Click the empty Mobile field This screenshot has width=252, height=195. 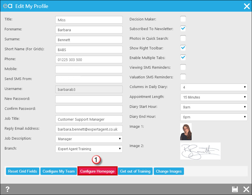point(89,69)
